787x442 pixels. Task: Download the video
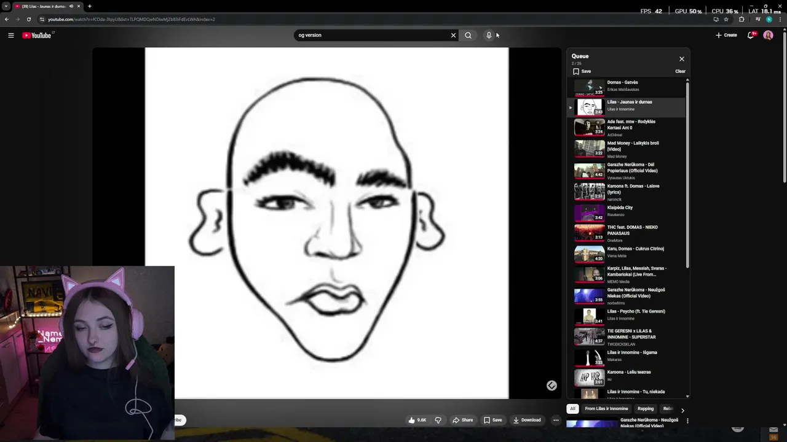527,420
